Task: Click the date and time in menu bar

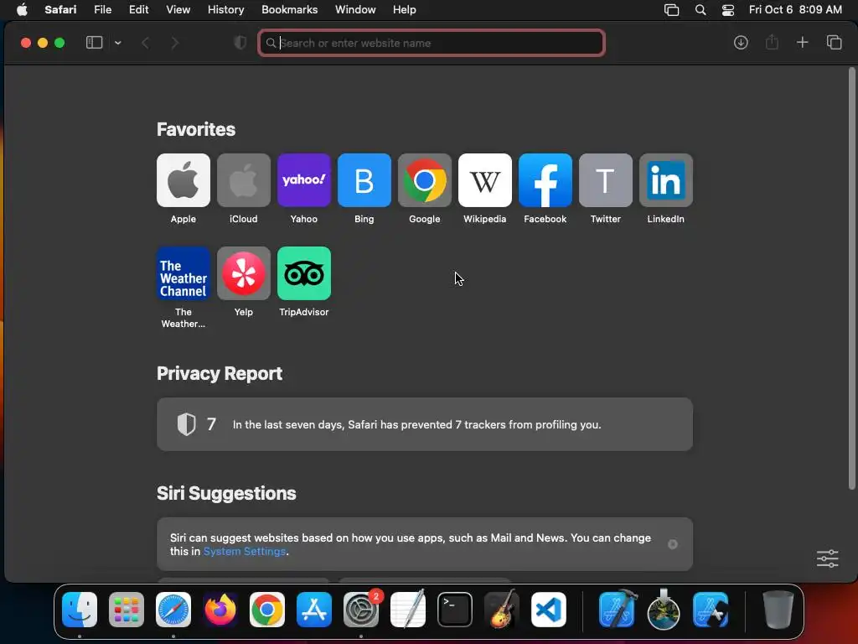Action: [795, 10]
